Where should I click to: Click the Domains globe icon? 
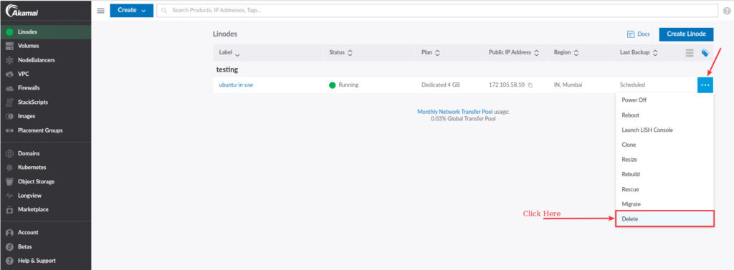point(9,153)
